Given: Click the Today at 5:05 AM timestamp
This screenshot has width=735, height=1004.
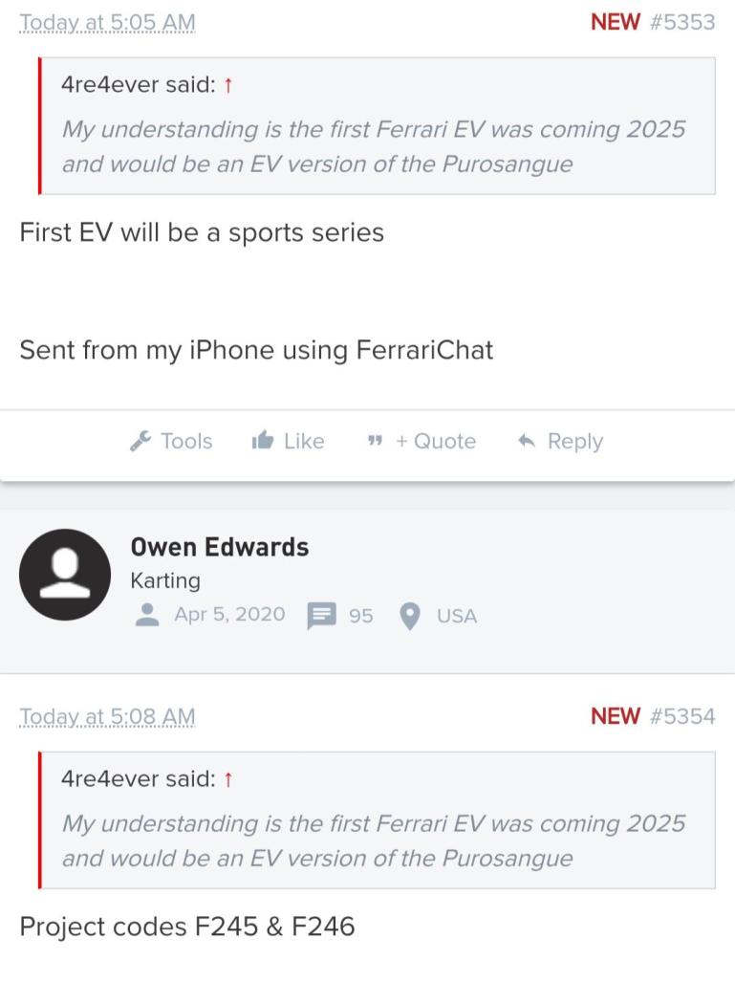Looking at the screenshot, I should coord(107,22).
